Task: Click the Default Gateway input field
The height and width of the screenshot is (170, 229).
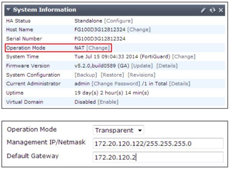Action: pos(158,157)
